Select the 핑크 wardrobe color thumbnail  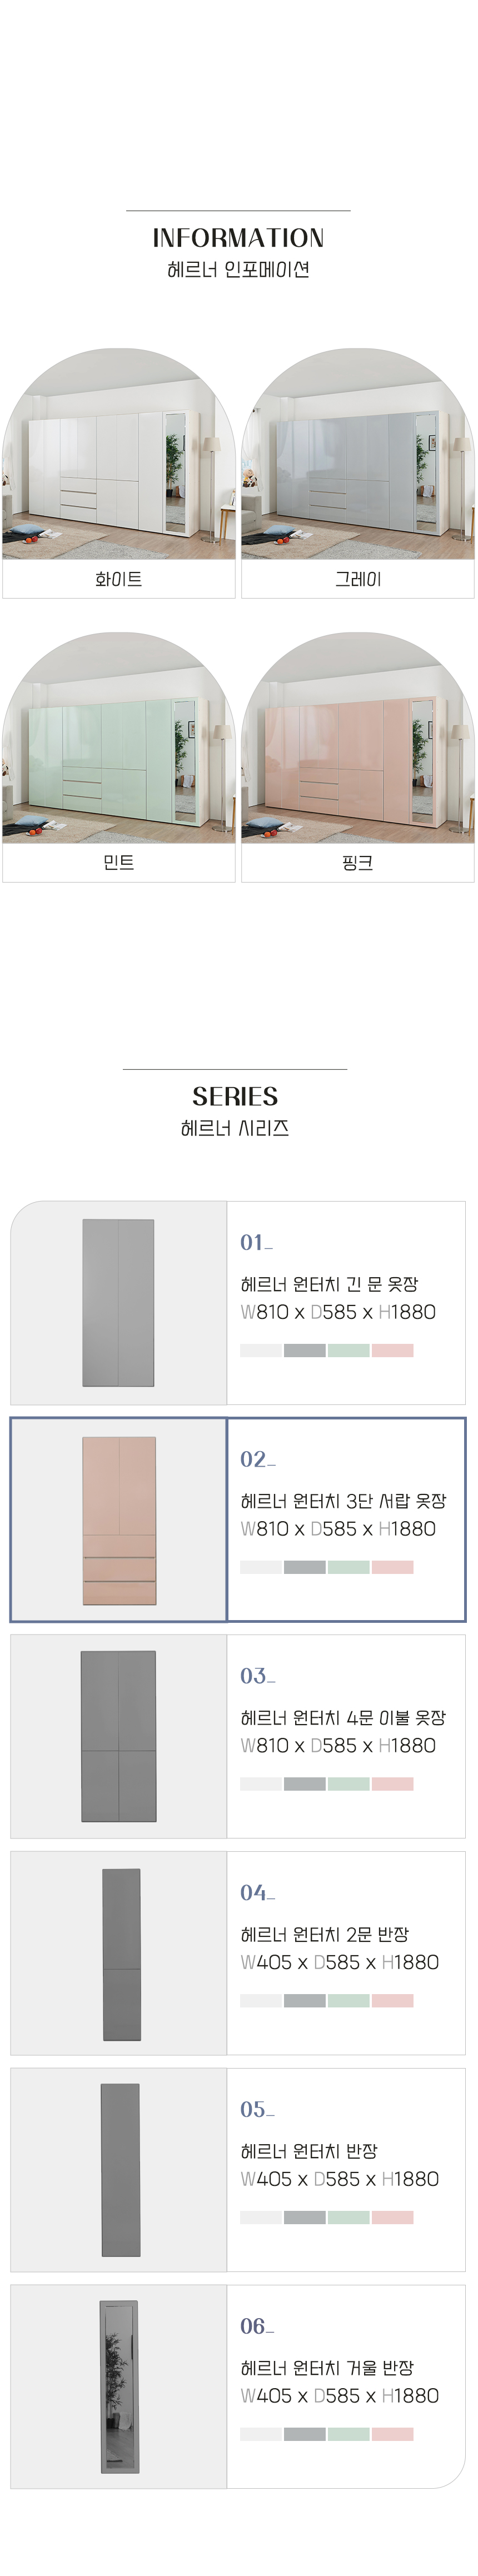click(x=358, y=737)
